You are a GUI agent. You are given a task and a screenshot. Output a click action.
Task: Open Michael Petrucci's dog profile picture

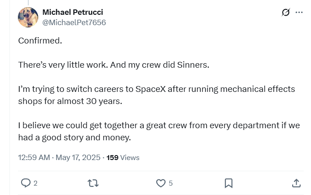(x=28, y=17)
